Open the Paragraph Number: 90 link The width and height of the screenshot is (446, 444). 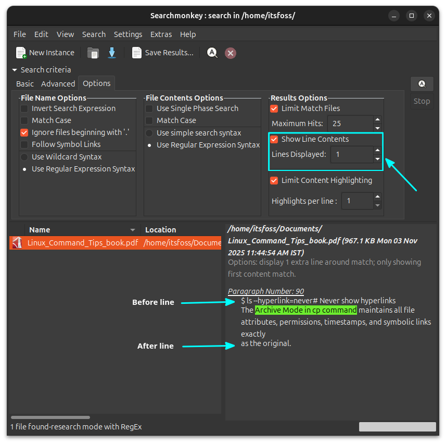pos(265,291)
